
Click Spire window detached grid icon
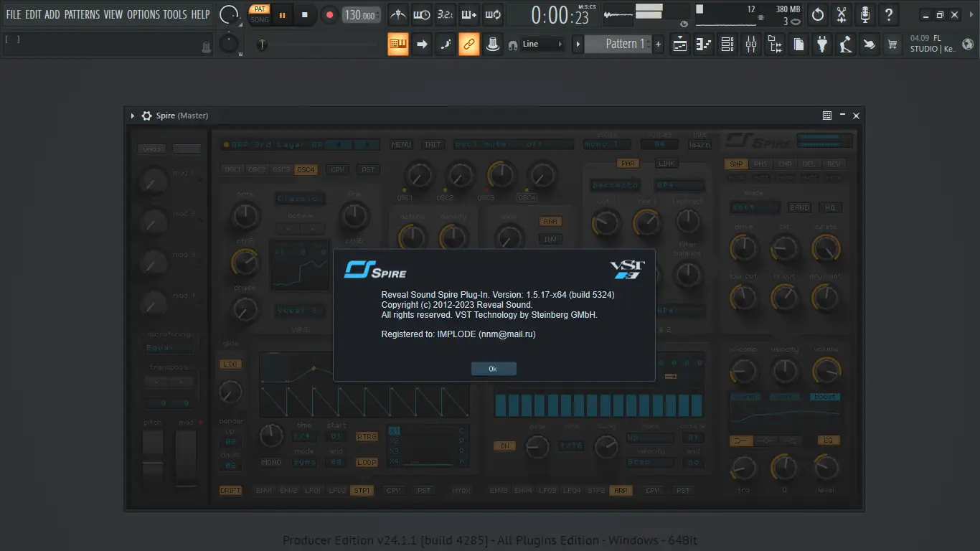click(827, 115)
